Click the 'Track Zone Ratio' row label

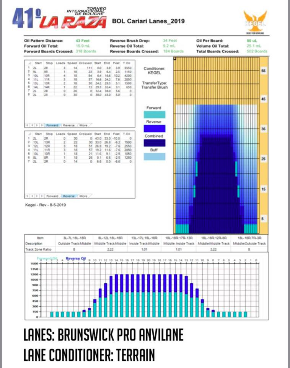[38, 249]
